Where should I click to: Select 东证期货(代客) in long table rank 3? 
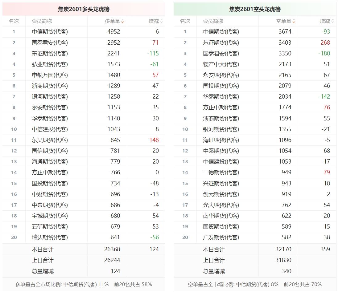coord(50,53)
